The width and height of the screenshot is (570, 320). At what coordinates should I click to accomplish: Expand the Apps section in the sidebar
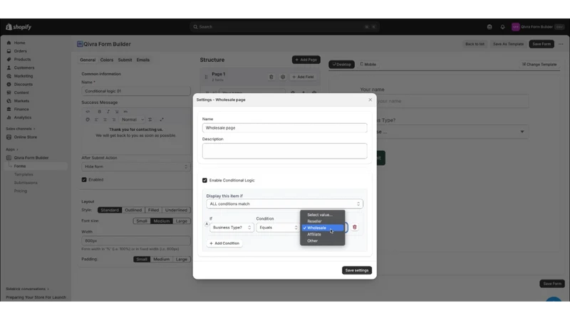(11, 149)
